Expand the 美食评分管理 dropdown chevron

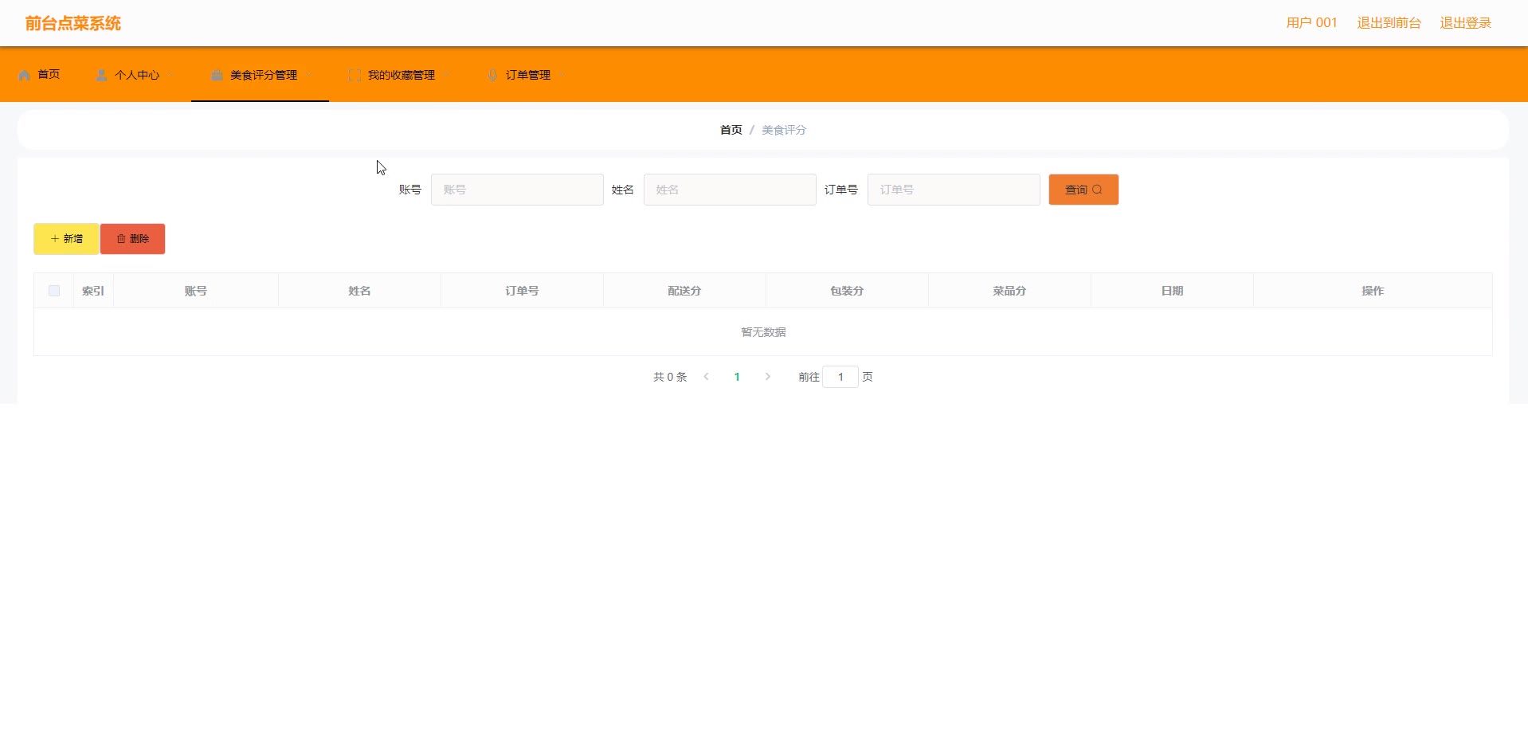click(308, 75)
